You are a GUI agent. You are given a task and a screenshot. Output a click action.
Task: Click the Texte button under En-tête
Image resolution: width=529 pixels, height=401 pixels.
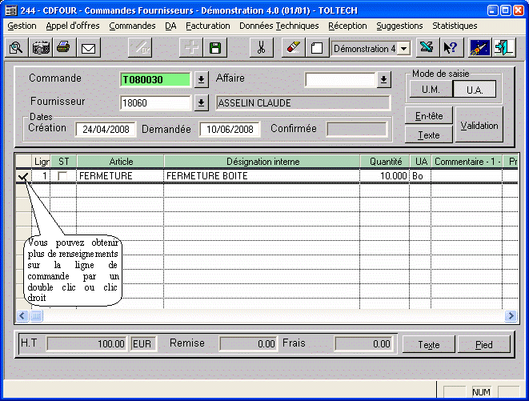pos(429,135)
